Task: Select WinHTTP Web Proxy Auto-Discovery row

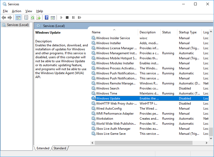Action: pos(149,104)
